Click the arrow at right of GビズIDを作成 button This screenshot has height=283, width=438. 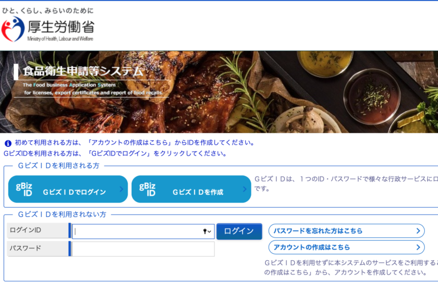pos(245,189)
